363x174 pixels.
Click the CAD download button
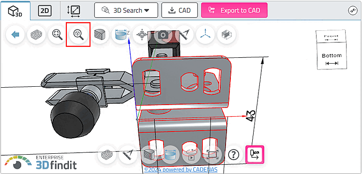click(x=180, y=10)
